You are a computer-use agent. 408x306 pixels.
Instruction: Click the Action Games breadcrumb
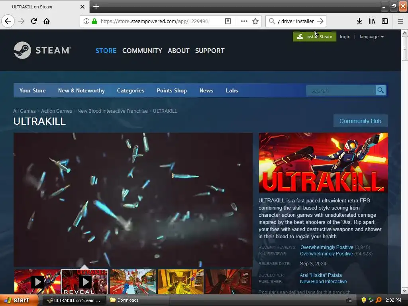(x=57, y=111)
